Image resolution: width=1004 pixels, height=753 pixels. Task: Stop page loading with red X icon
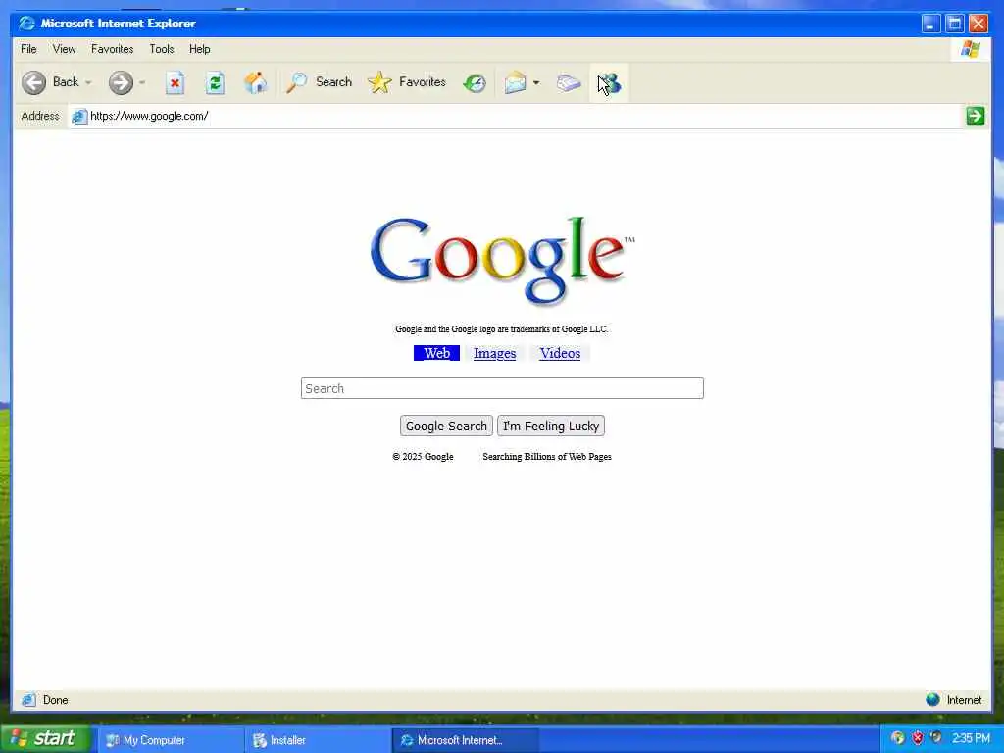point(175,82)
